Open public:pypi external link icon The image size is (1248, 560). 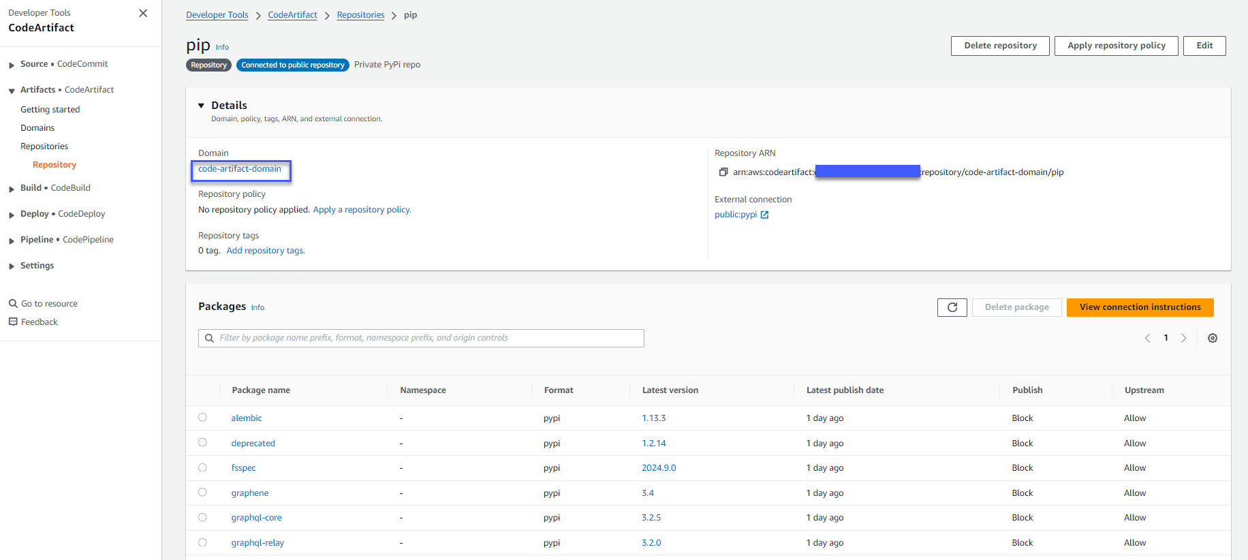(x=764, y=215)
